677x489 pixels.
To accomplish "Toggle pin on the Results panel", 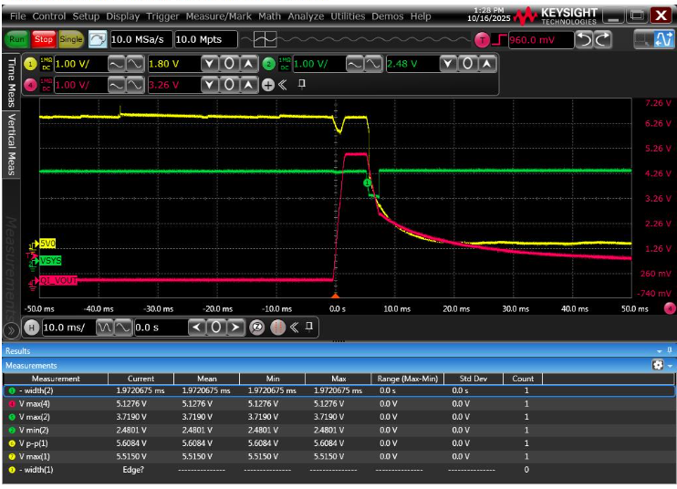I will [x=670, y=350].
